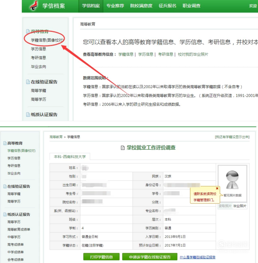Viewport: 258px width, 263px height.
Task: Click 我还有学籍没显示出来 link
Action: [x=232, y=137]
